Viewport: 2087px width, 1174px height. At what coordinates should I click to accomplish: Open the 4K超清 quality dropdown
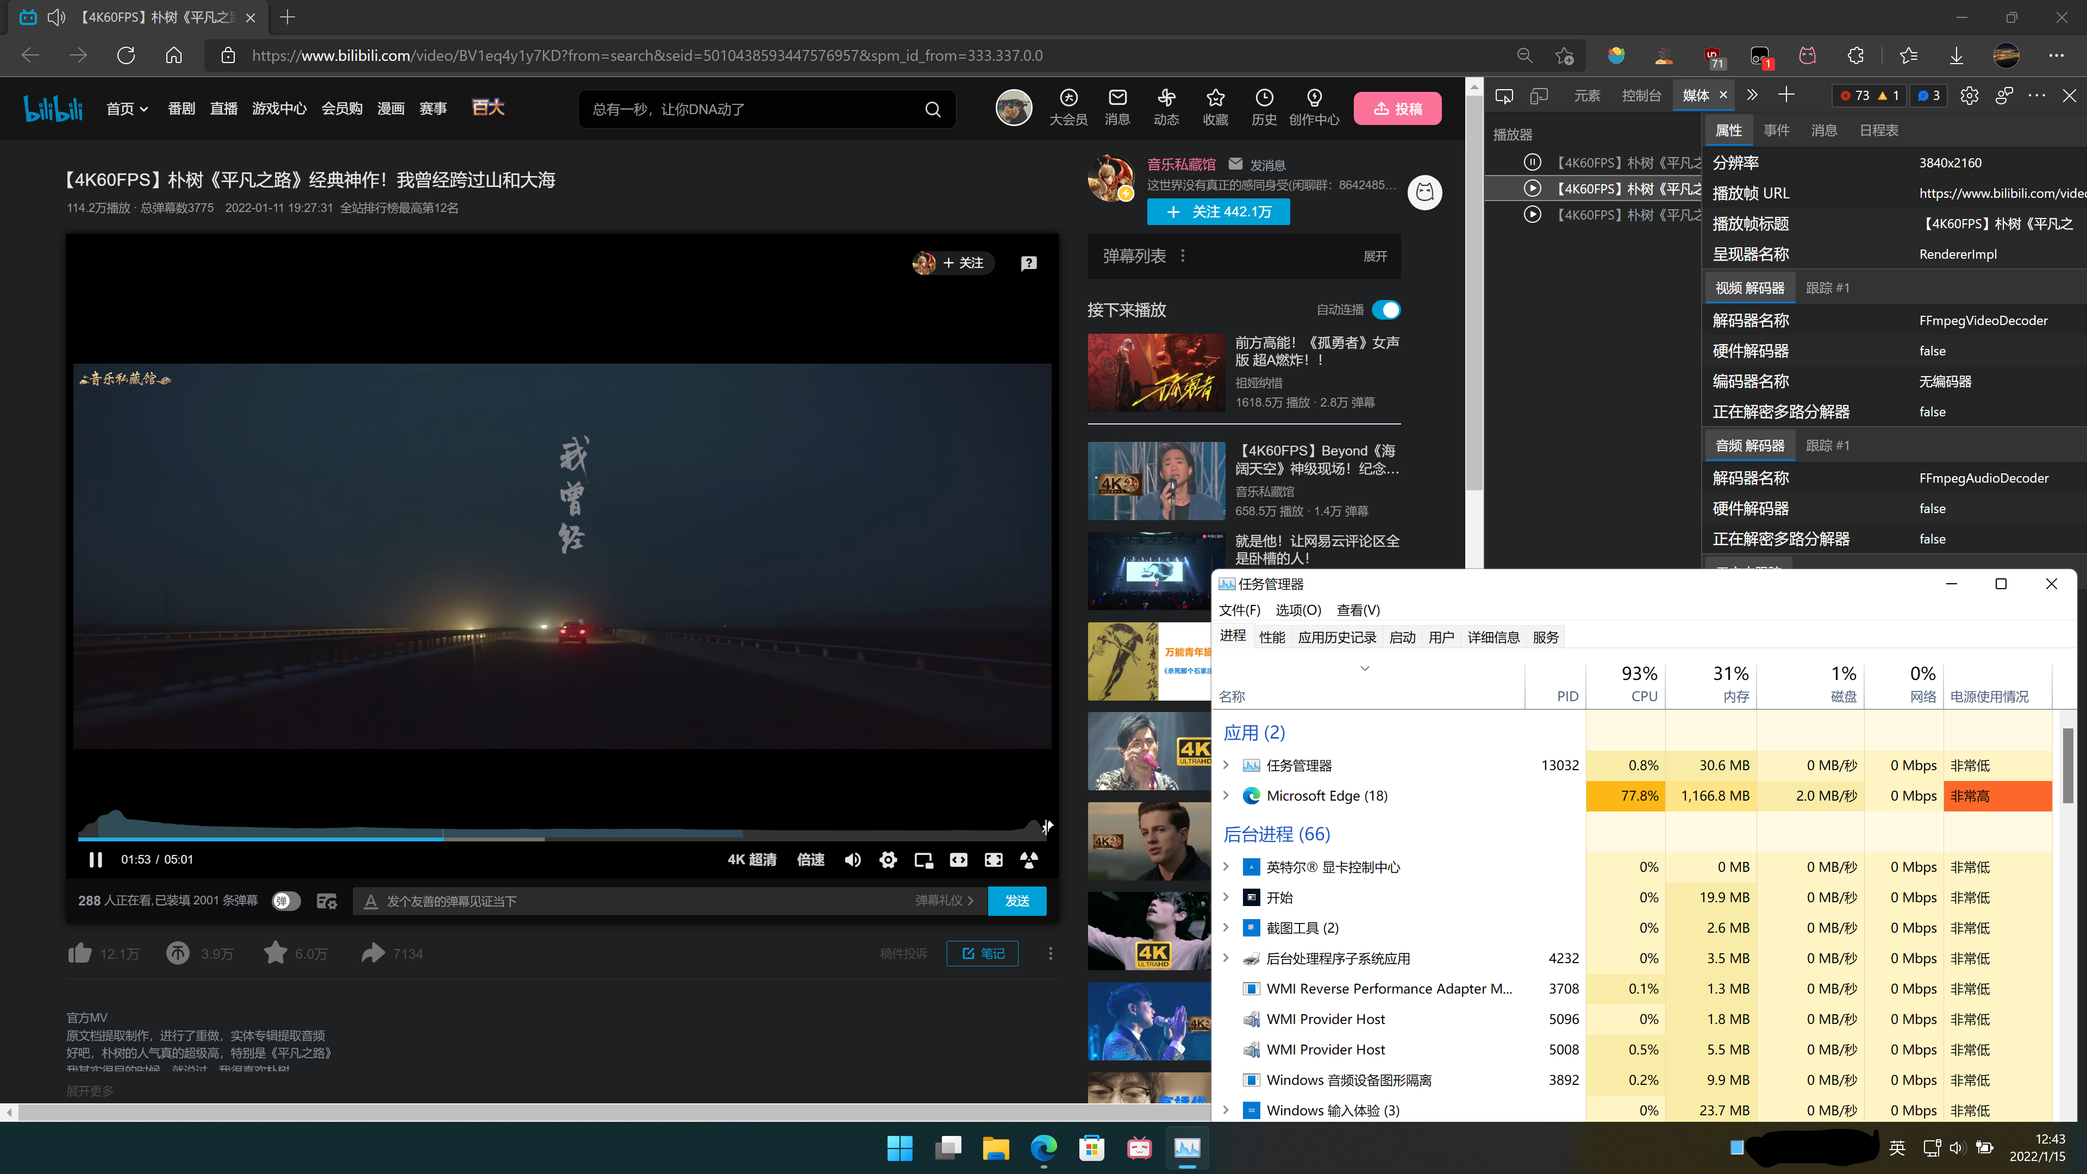tap(751, 860)
